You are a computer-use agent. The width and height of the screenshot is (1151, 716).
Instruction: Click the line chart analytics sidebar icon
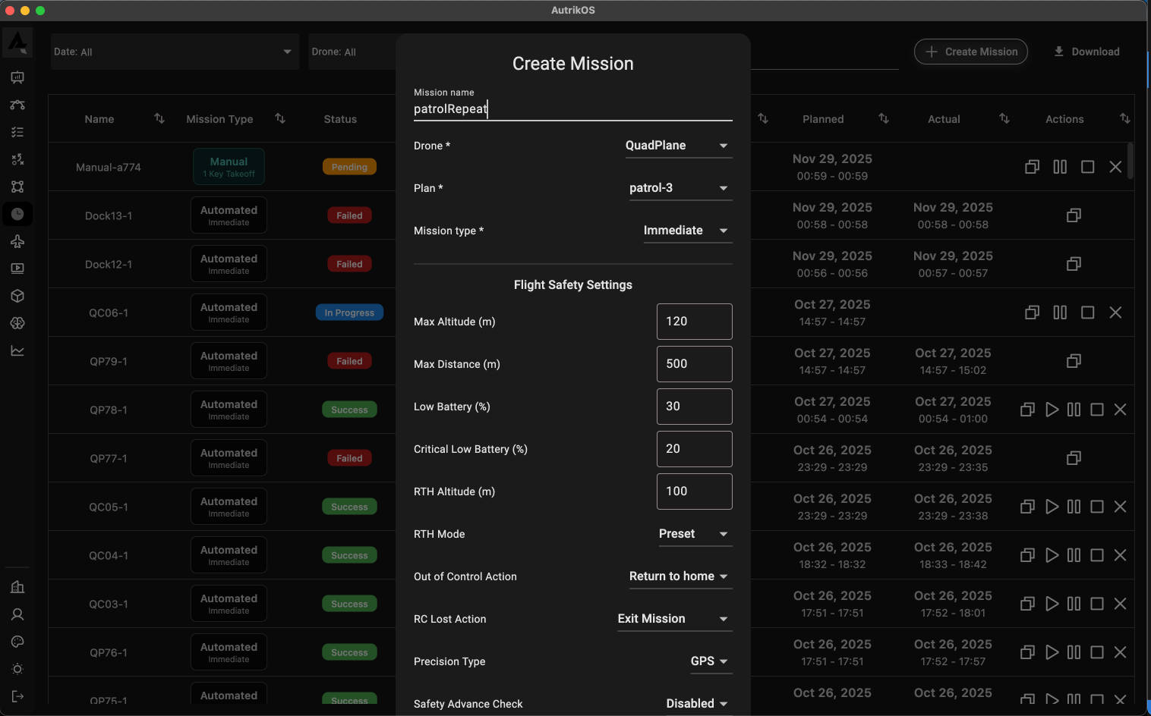pyautogui.click(x=17, y=350)
